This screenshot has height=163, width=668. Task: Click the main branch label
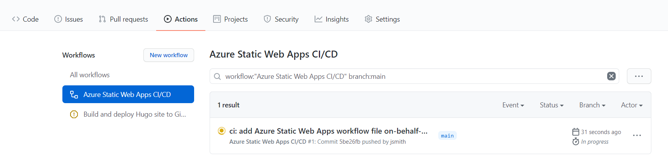[447, 136]
